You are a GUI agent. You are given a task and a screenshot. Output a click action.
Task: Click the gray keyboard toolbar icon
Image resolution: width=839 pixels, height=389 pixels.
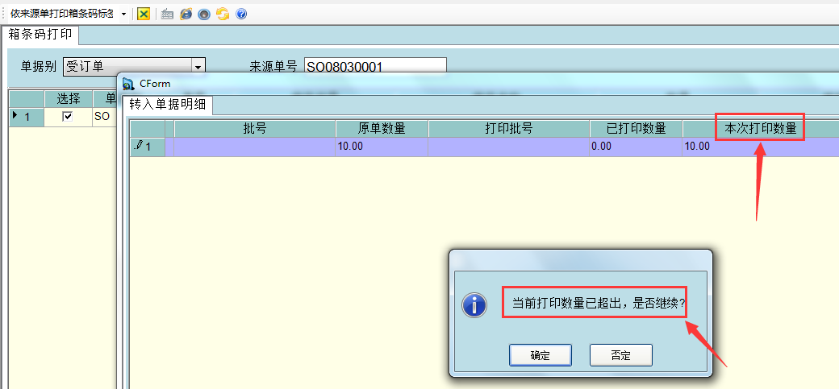coord(168,14)
